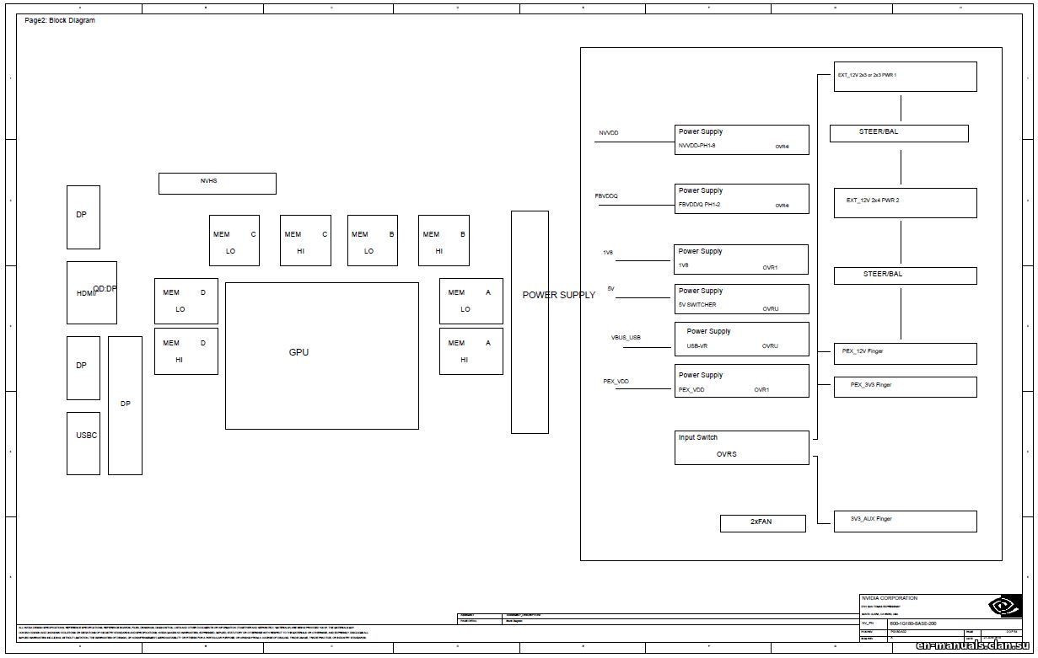Image resolution: width=1038 pixels, height=658 pixels.
Task: Select the GPU block
Action: pos(320,352)
